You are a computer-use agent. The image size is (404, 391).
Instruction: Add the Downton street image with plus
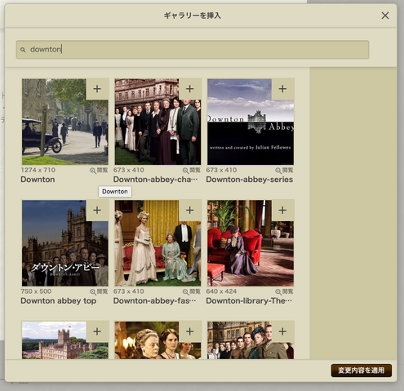pos(97,89)
